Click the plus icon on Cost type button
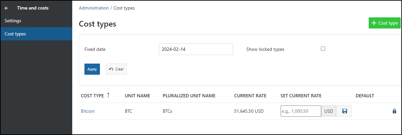The height and width of the screenshot is (135, 402). (x=374, y=23)
